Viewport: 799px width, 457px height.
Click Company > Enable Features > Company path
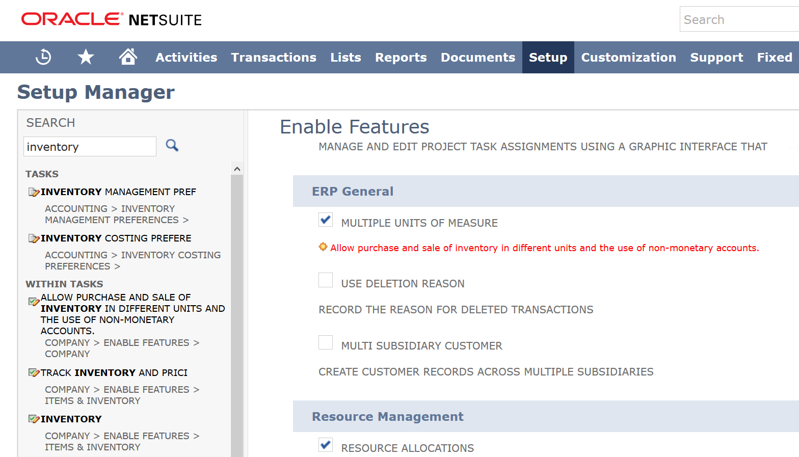pyautogui.click(x=122, y=348)
